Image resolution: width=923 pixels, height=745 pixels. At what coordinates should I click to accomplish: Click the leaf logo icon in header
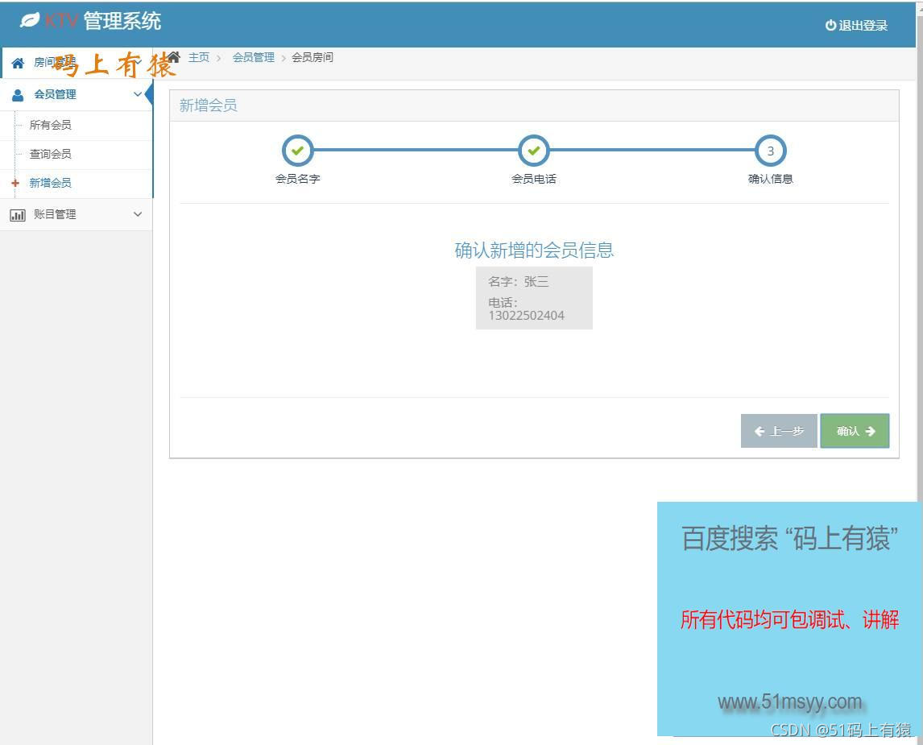pos(30,20)
